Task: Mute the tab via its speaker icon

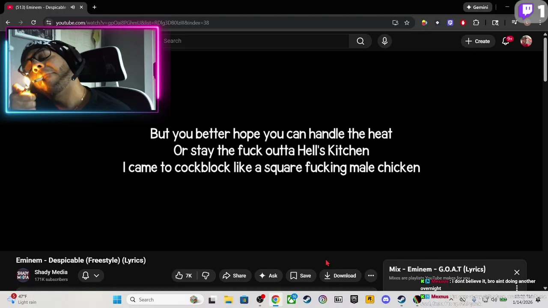Action: pyautogui.click(x=73, y=7)
